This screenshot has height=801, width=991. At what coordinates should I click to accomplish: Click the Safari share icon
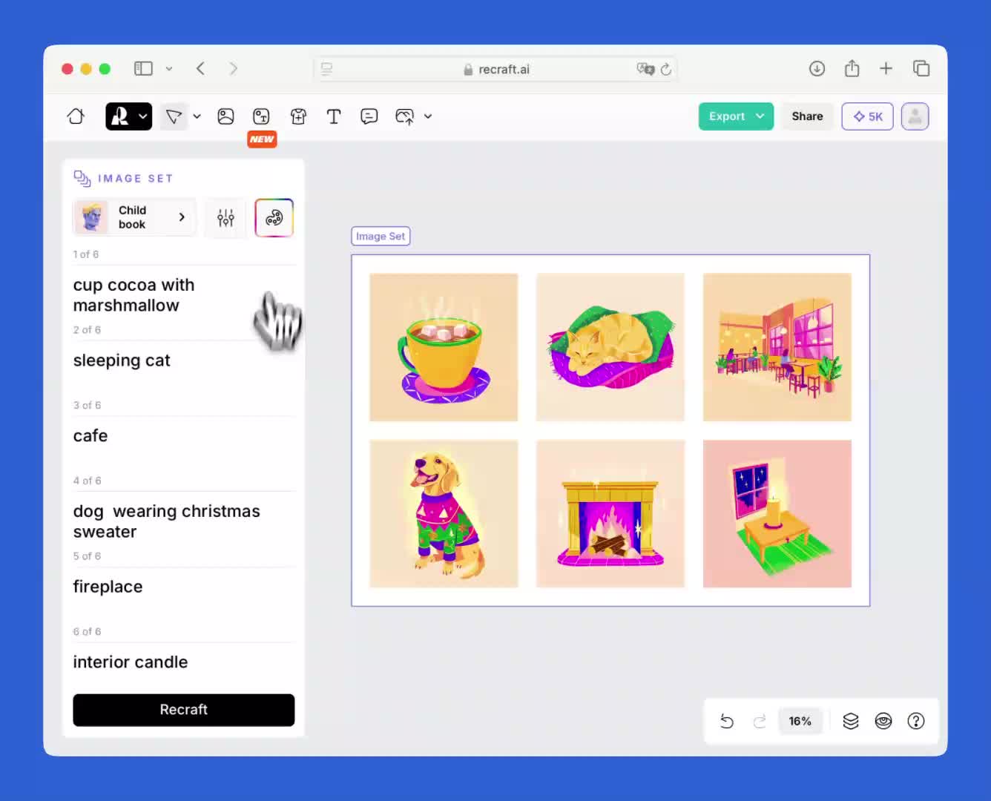(x=852, y=68)
